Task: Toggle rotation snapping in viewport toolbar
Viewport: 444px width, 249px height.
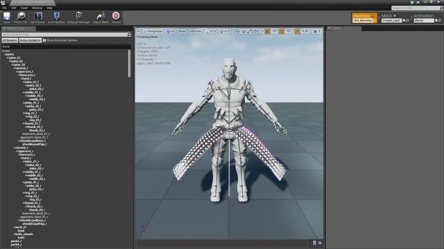Action: tap(282, 31)
